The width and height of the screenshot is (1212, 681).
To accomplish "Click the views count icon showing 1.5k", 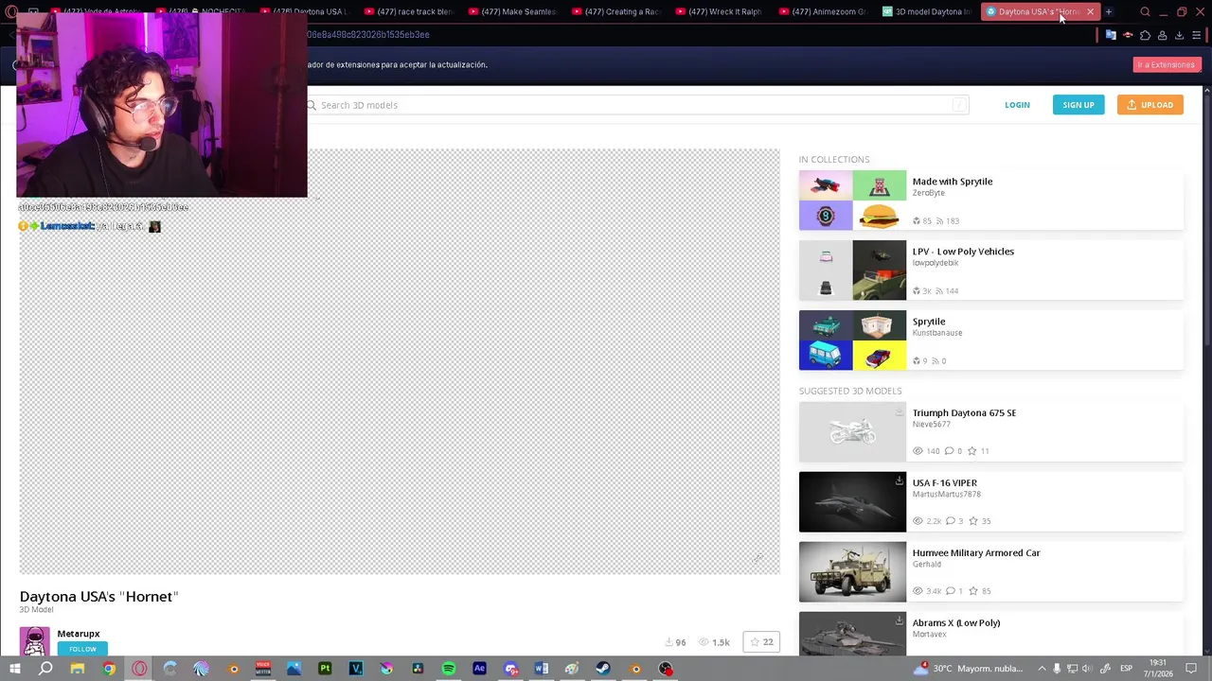I will pyautogui.click(x=704, y=642).
